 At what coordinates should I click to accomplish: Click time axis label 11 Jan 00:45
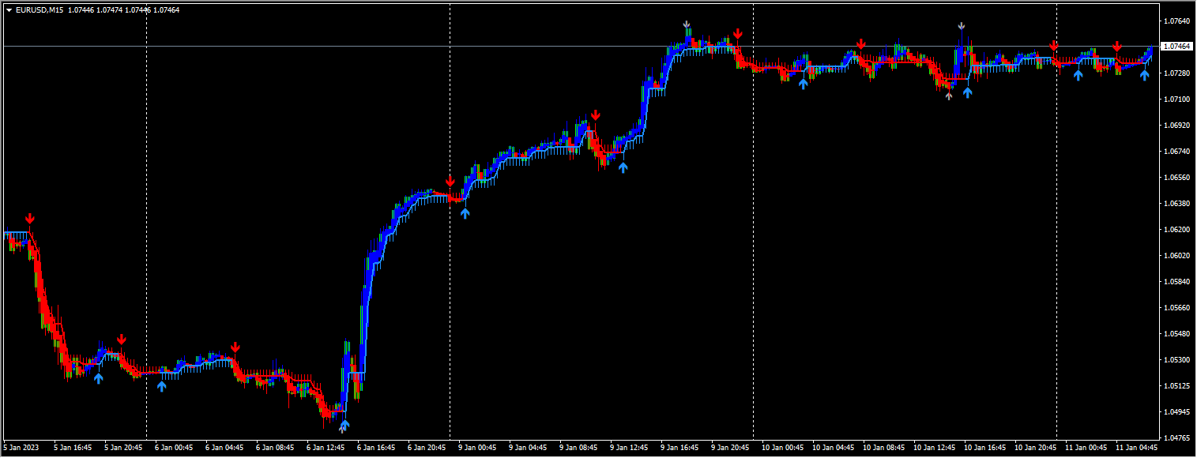(x=1086, y=448)
